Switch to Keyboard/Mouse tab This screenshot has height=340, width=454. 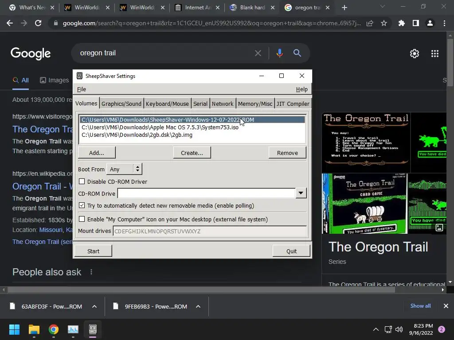(167, 104)
